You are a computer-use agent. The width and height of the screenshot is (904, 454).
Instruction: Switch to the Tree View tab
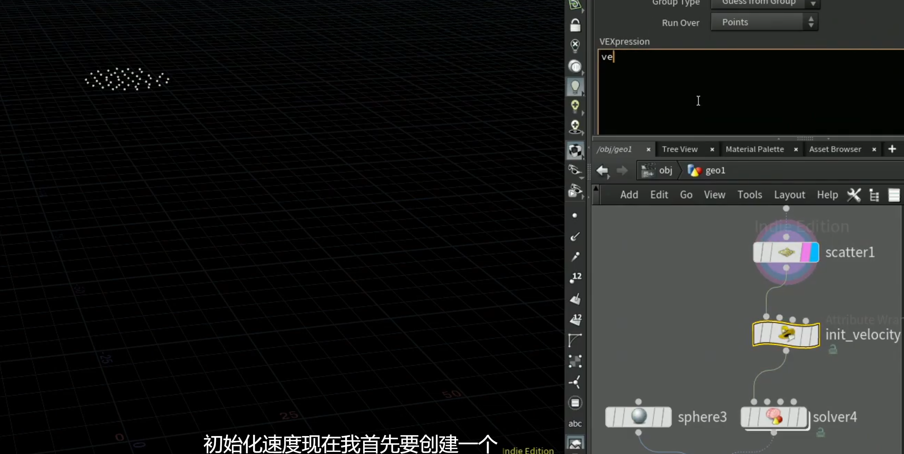click(679, 149)
